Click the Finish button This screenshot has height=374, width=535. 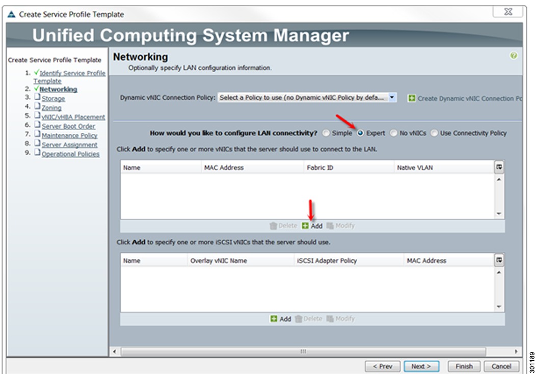click(x=464, y=366)
